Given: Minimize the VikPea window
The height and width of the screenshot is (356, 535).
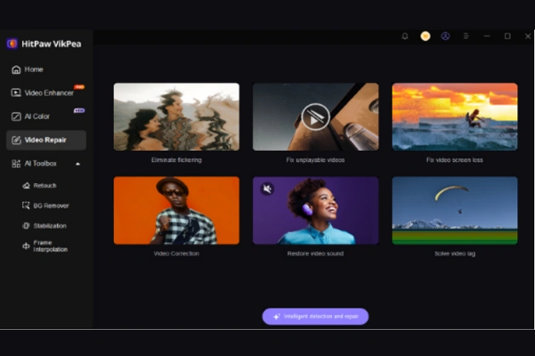Looking at the screenshot, I should (487, 36).
